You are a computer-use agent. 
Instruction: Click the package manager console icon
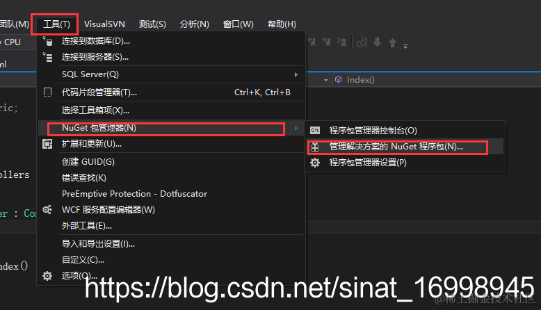point(315,131)
